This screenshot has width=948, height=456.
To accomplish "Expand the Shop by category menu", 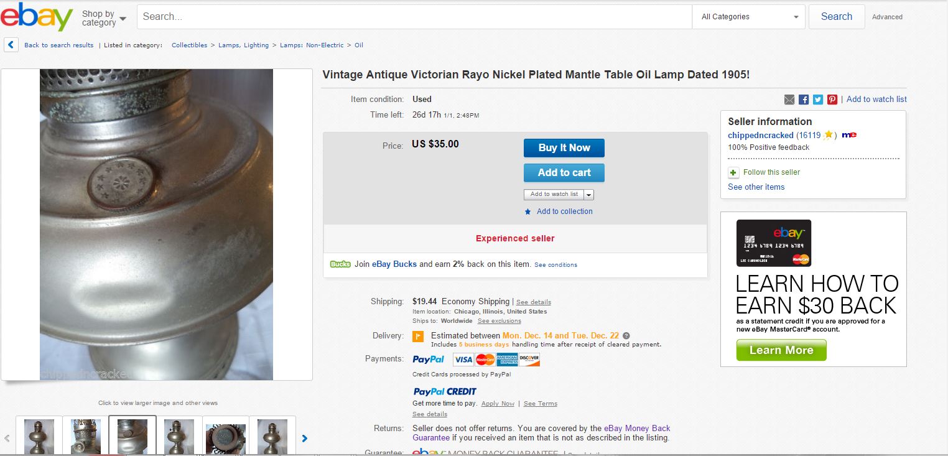I will 104,18.
